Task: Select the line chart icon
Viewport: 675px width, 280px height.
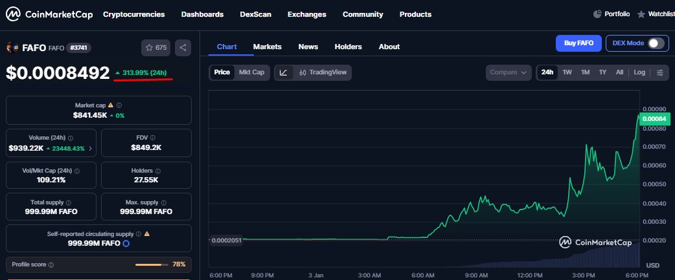Action: 284,72
